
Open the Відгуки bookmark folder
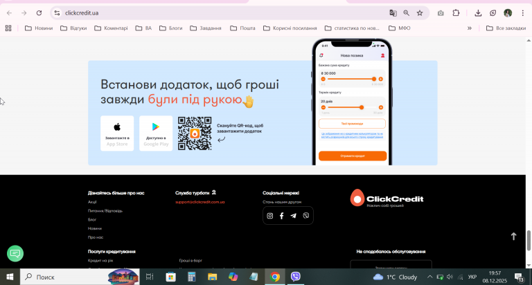tap(73, 28)
